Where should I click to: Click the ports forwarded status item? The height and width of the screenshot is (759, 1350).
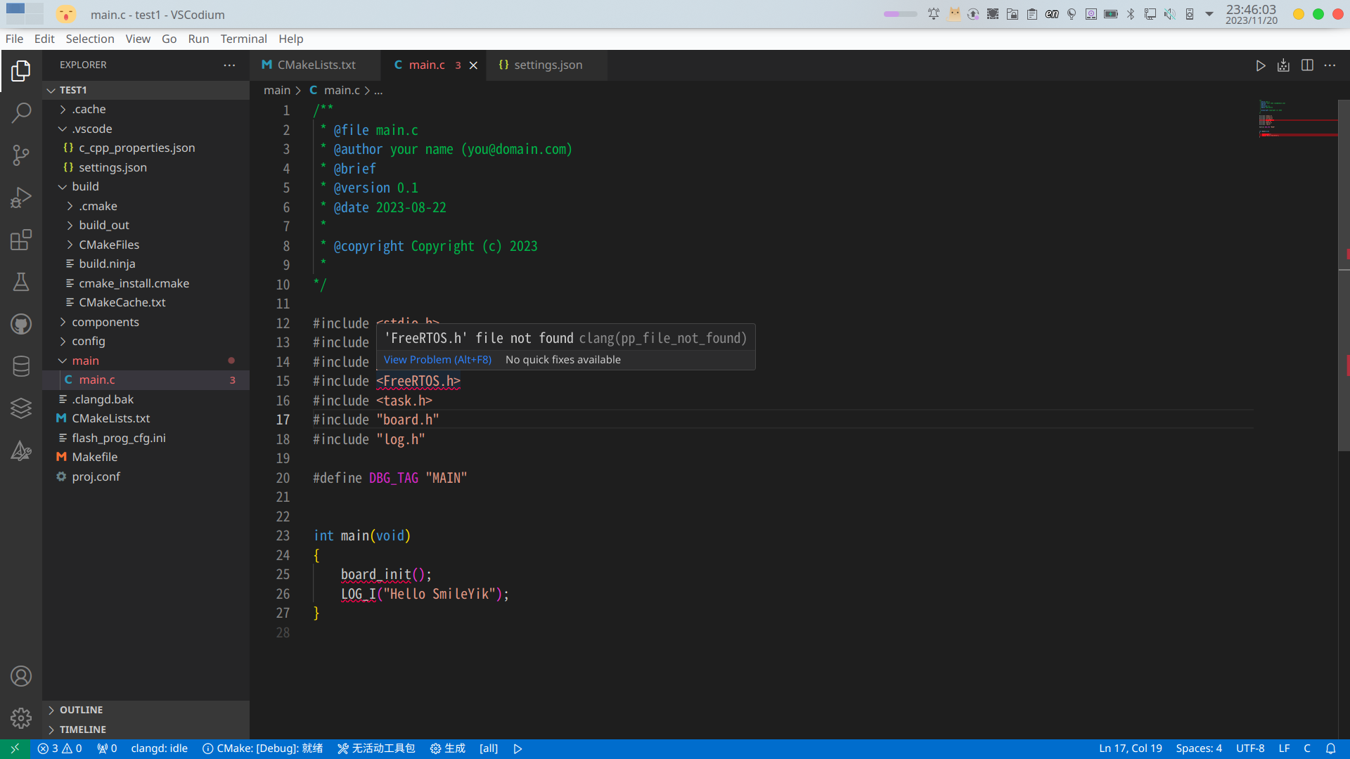[x=107, y=748]
